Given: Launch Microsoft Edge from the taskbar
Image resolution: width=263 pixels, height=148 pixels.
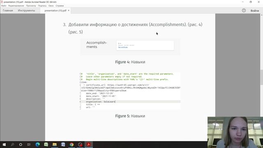Looking at the screenshot, I should (37, 144).
